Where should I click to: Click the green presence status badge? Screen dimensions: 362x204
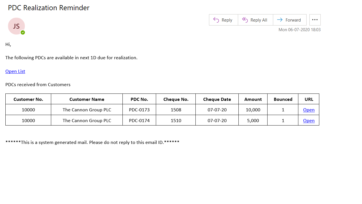click(23, 33)
